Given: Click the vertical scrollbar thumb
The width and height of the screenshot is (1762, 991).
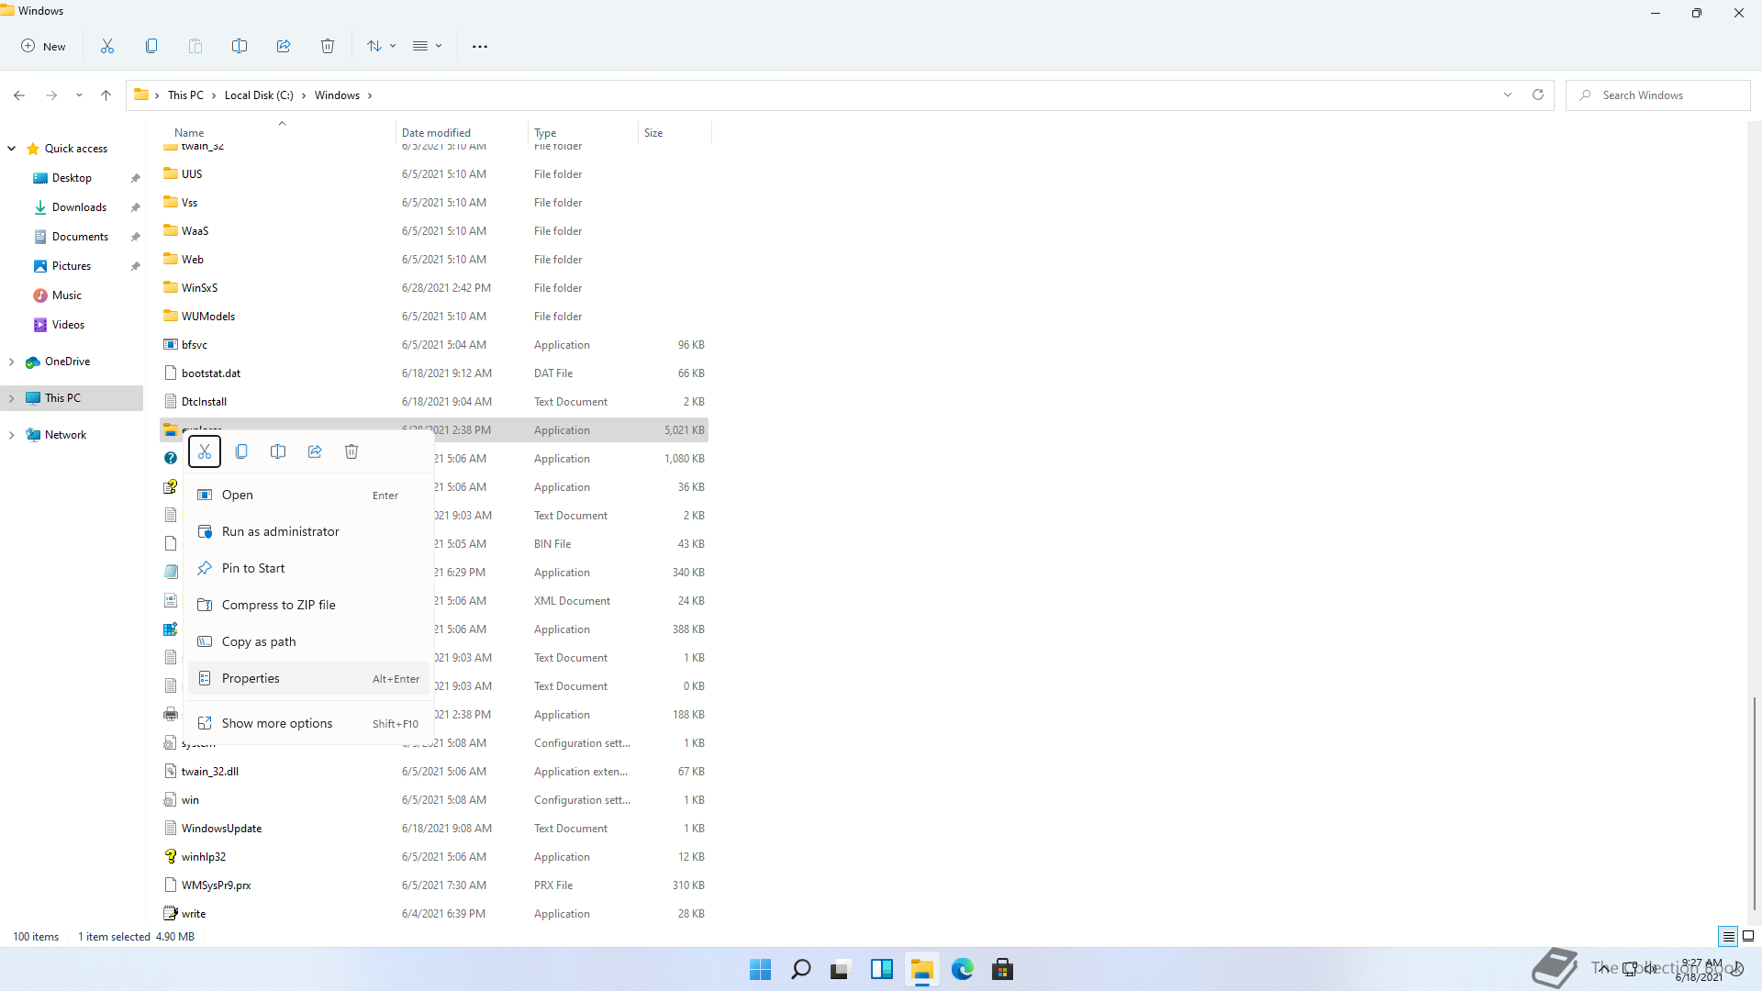Looking at the screenshot, I should point(1754,803).
